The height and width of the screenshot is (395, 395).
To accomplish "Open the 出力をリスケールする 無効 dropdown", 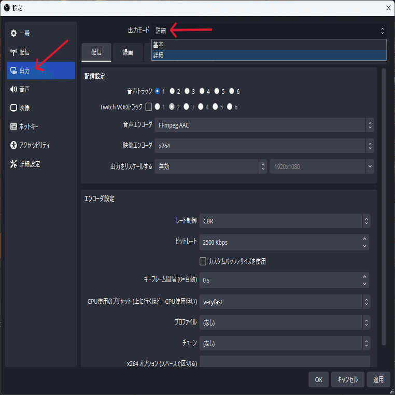I will [210, 166].
